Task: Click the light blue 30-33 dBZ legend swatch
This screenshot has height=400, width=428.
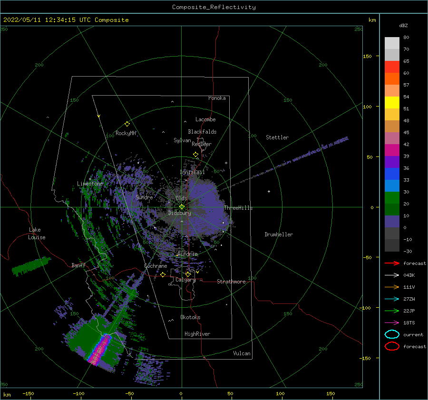Action: click(392, 185)
